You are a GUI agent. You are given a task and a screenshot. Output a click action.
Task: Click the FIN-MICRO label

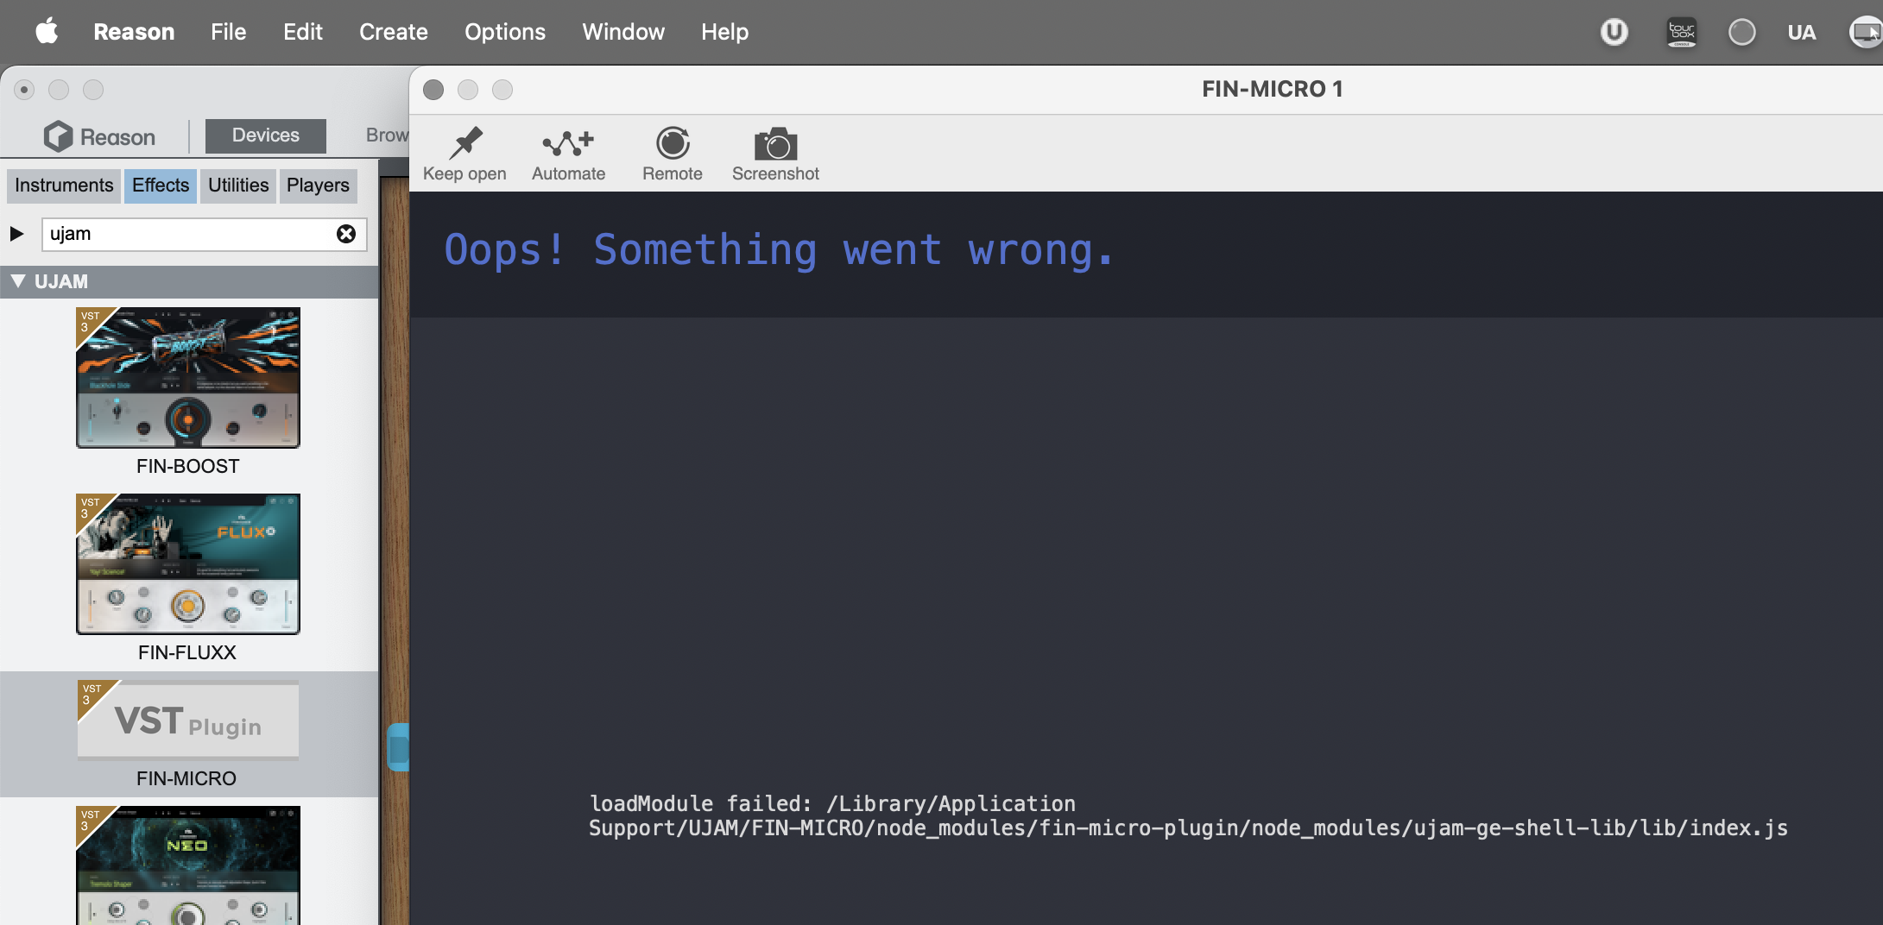point(186,778)
